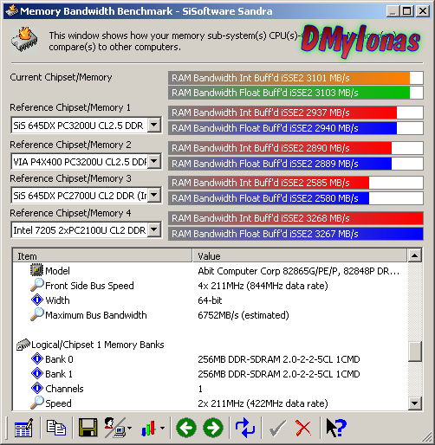The height and width of the screenshot is (445, 435).
Task: Open Reference Chipset/Memory 2 dropdown
Action: coord(154,161)
